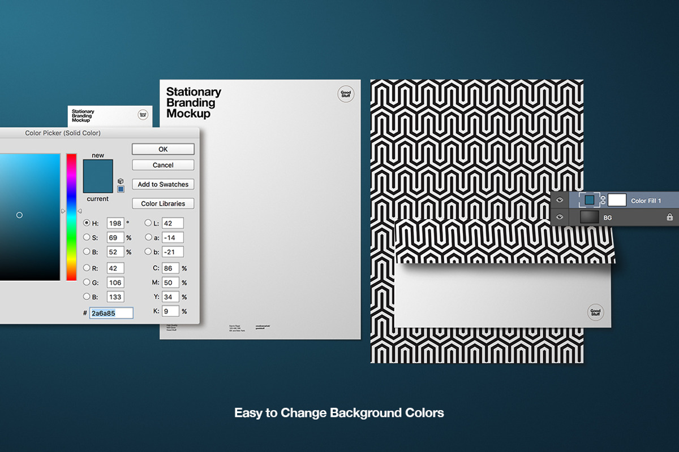679x452 pixels.
Task: Click the small web-safe color swatch below cube
Action: (121, 189)
